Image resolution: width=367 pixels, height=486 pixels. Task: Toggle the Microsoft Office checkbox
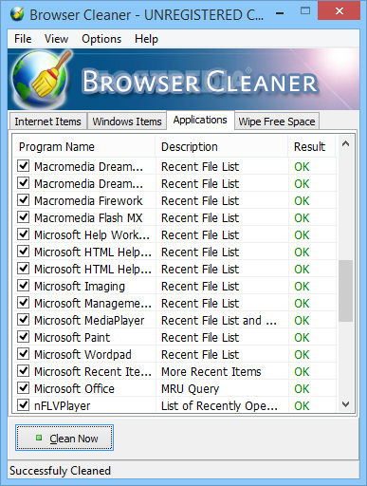24,388
